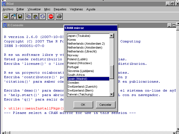Click the Load workspace toolbar icon
Image resolution: width=179 pixels, height=134 pixels.
[x=13, y=16]
